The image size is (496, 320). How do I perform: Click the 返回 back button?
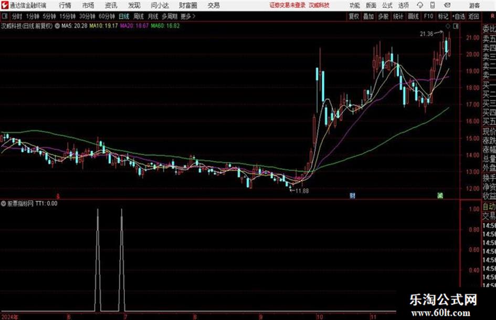pyautogui.click(x=474, y=16)
